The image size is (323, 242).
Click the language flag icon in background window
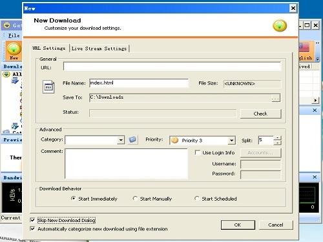pyautogui.click(x=304, y=48)
